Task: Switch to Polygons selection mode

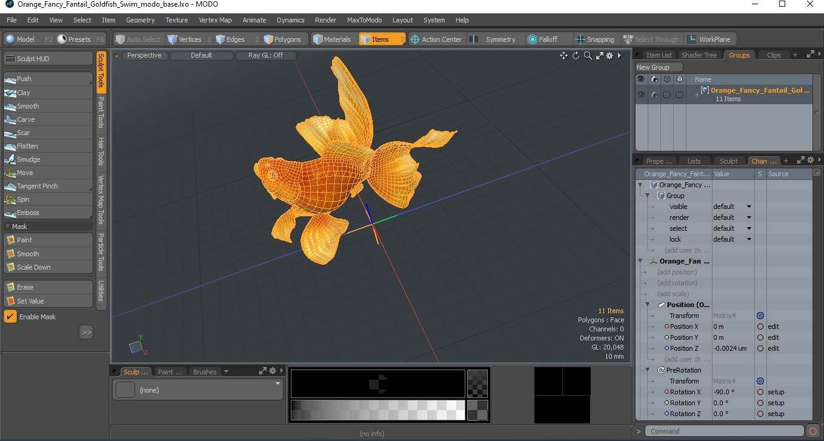Action: pyautogui.click(x=284, y=39)
